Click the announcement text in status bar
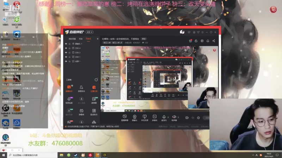Viewport: 282px width, 158px height. point(93,126)
